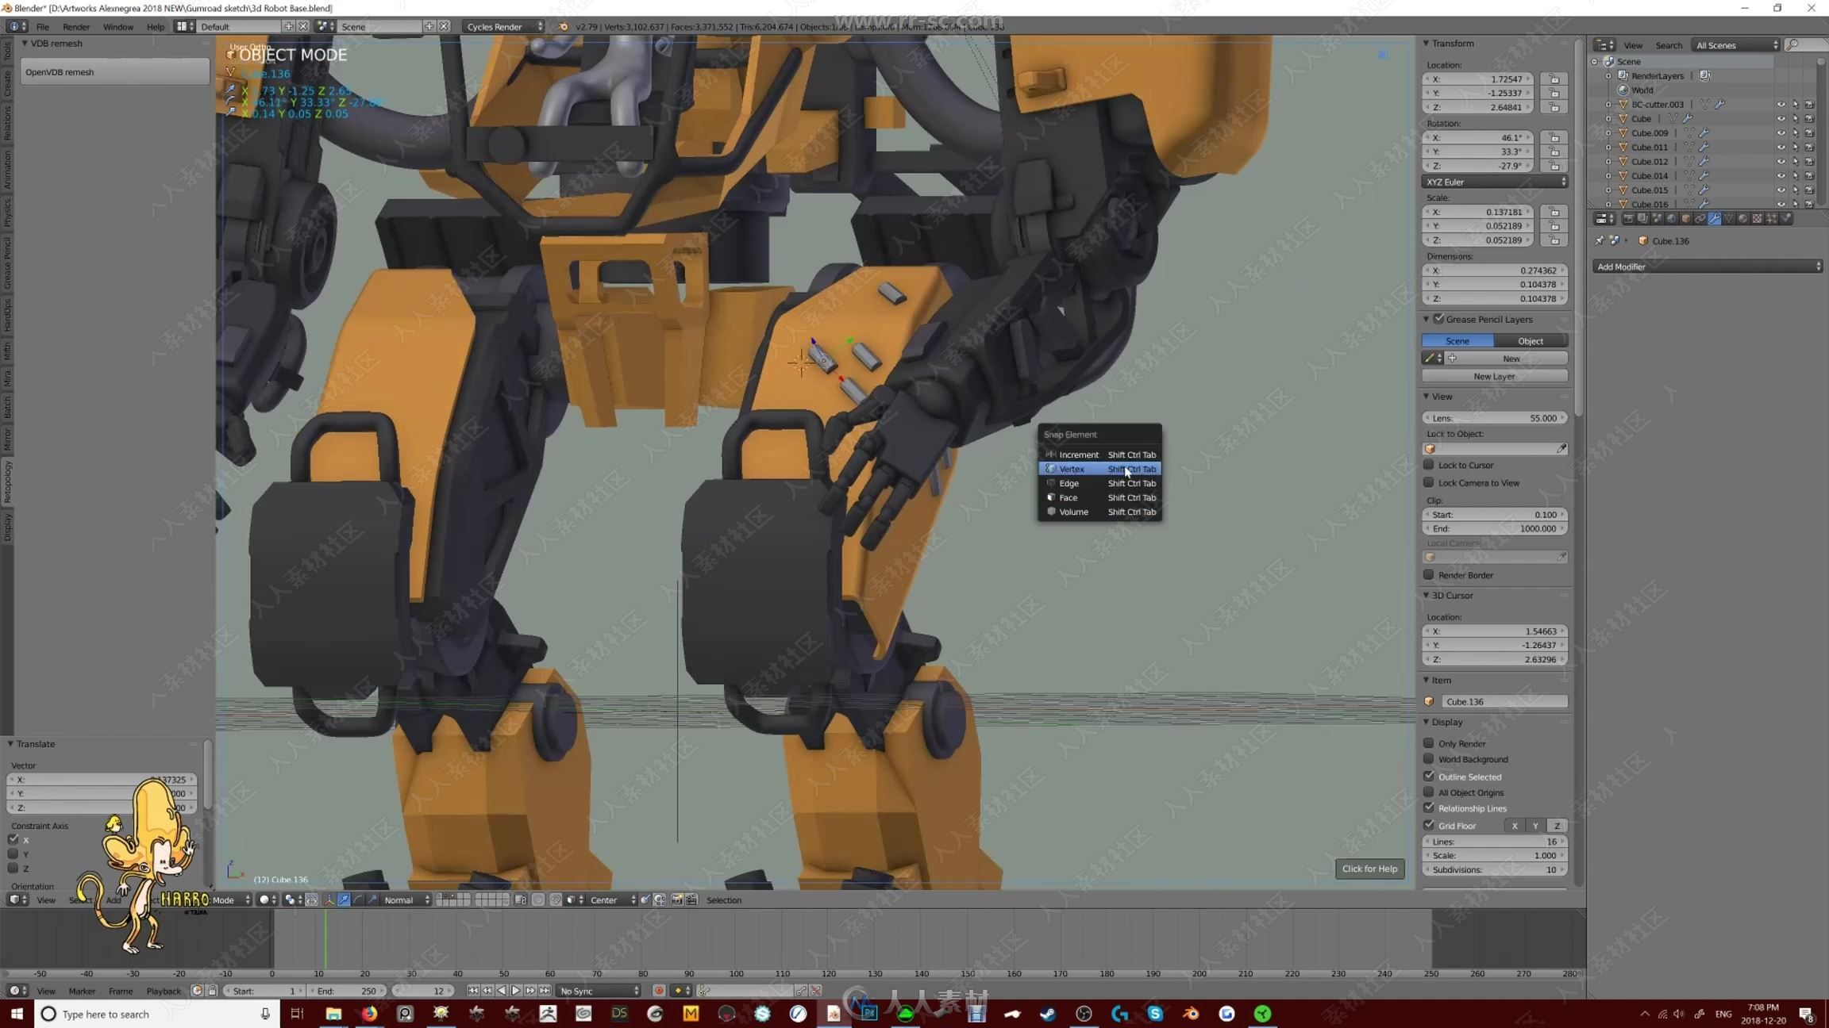Click the OpenVDB remesh button

pos(115,72)
